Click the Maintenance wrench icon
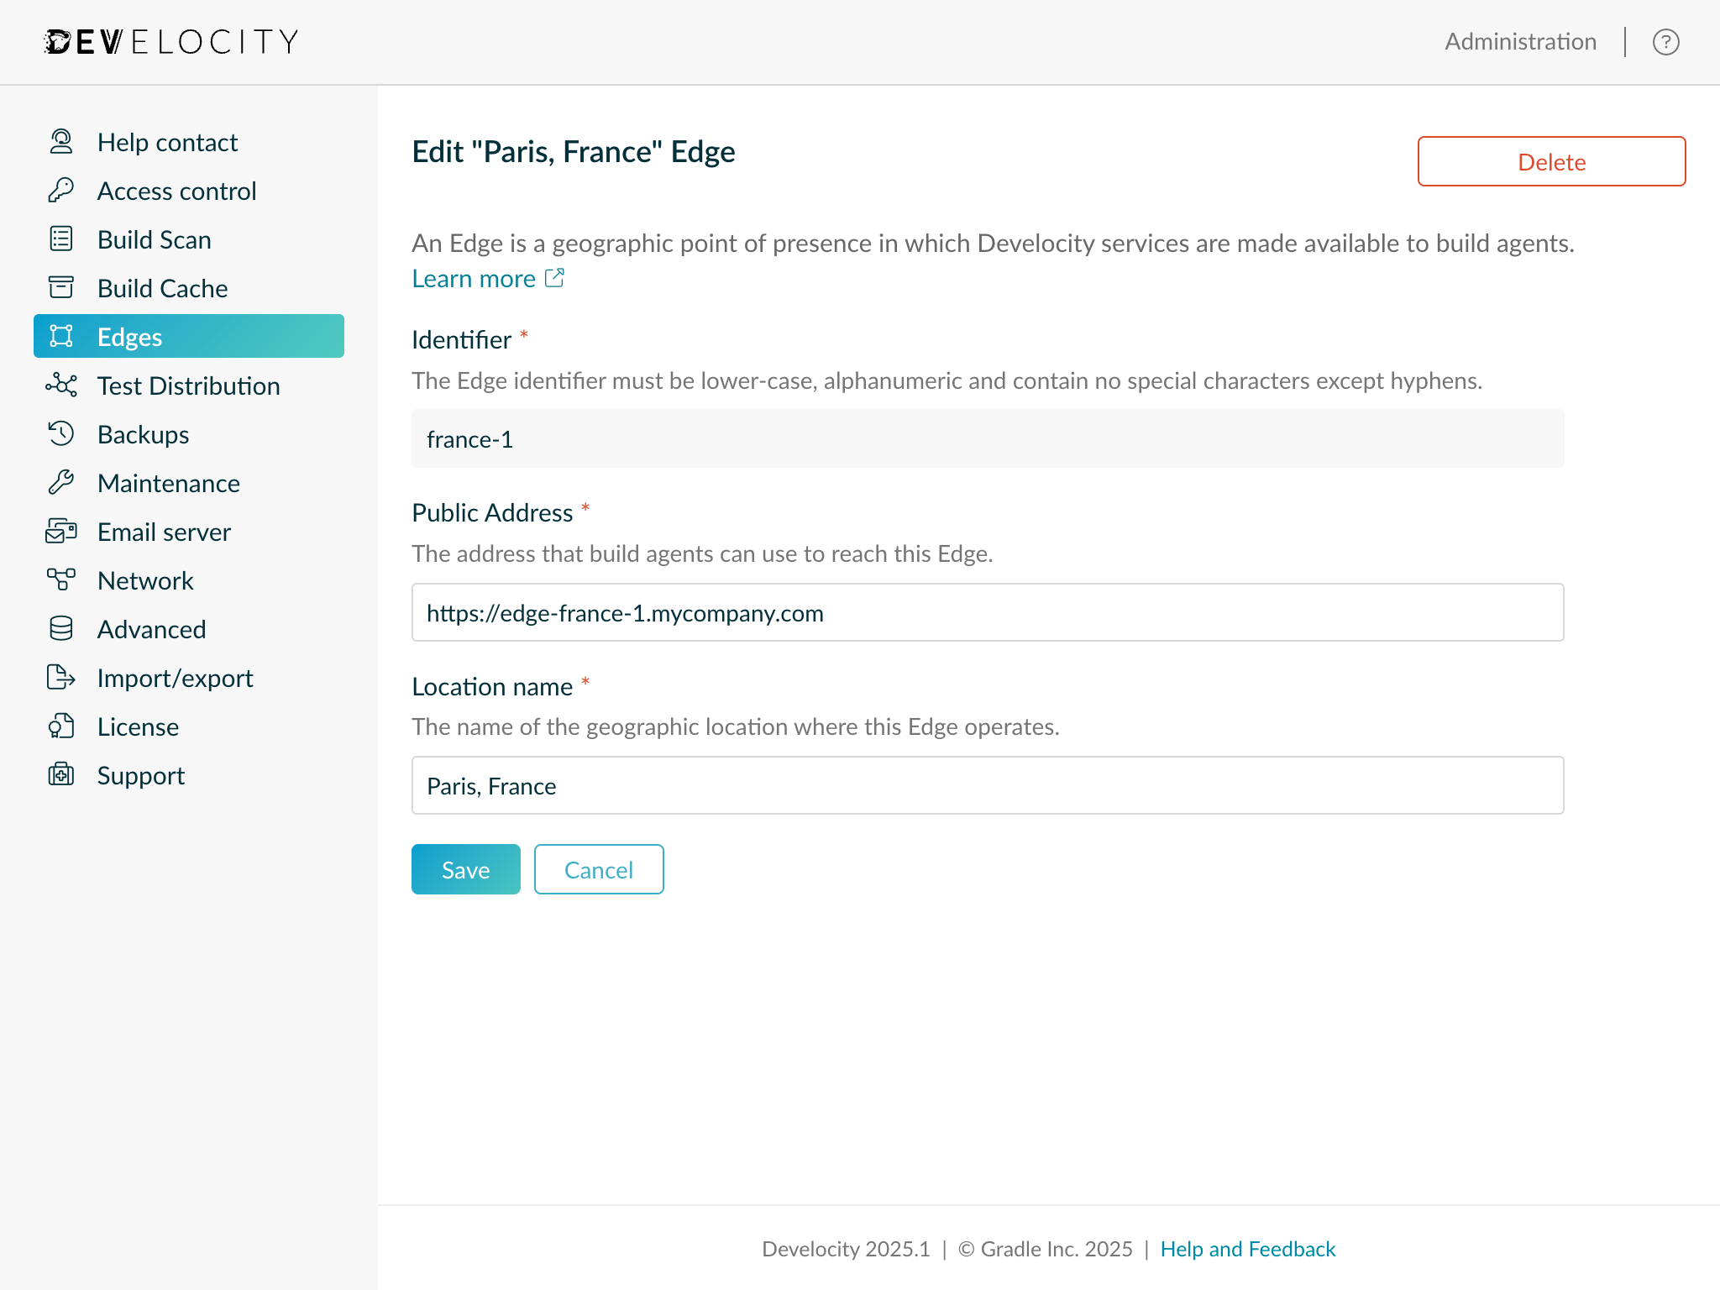The height and width of the screenshot is (1290, 1720). 61,483
